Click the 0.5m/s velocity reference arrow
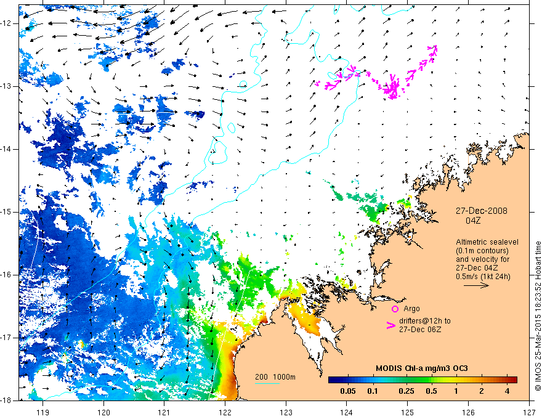This screenshot has height=419, width=542. point(476,285)
